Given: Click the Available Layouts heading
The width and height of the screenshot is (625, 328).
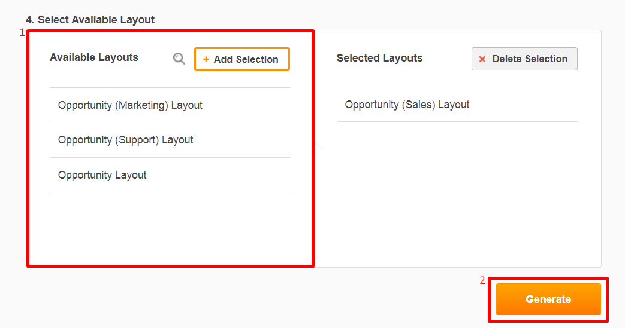Looking at the screenshot, I should pyautogui.click(x=94, y=57).
